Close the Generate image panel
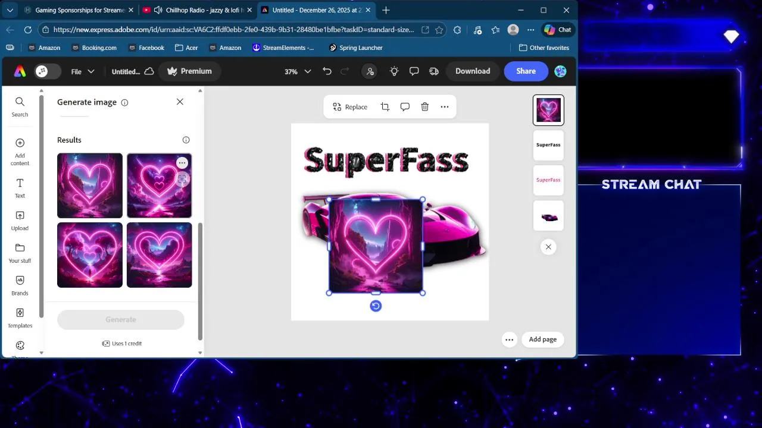 point(180,102)
